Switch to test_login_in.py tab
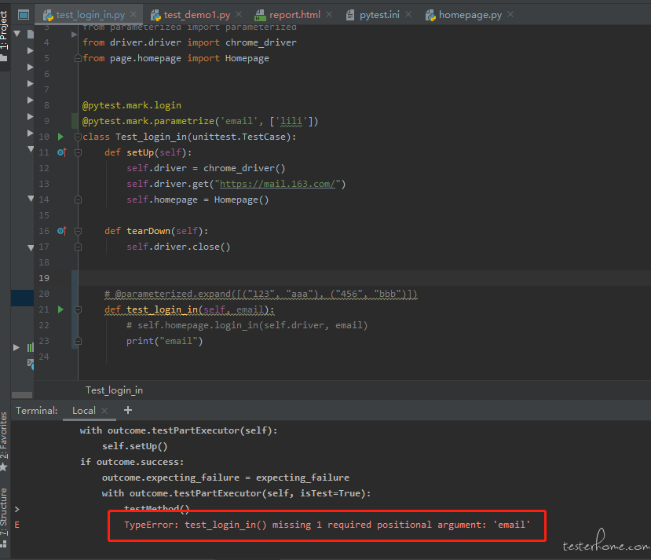Image resolution: width=651 pixels, height=560 pixels. pos(90,15)
